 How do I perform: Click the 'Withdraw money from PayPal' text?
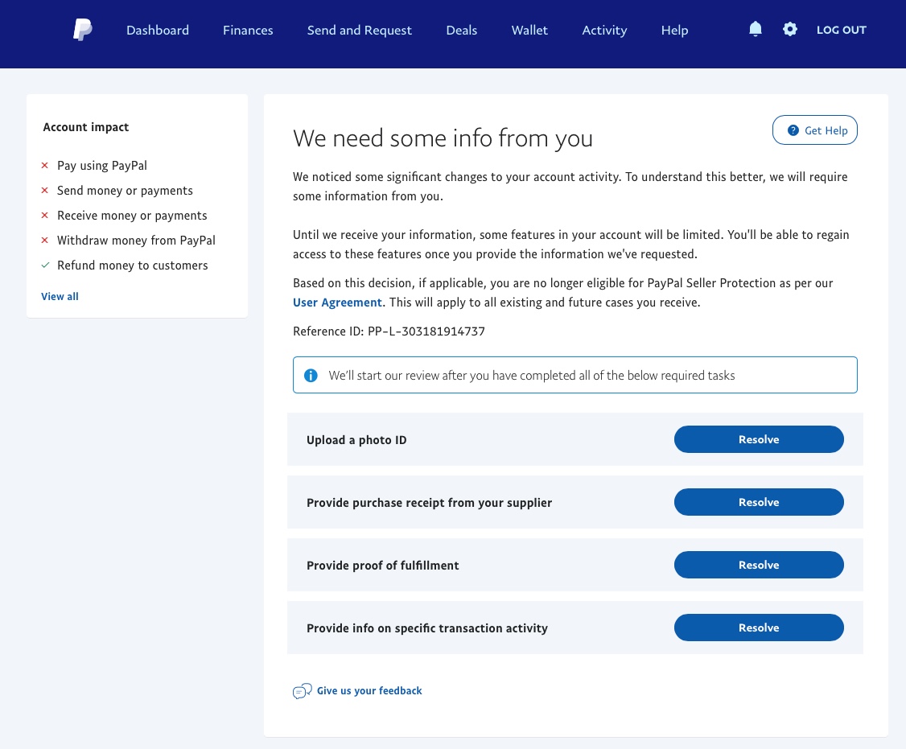point(136,241)
